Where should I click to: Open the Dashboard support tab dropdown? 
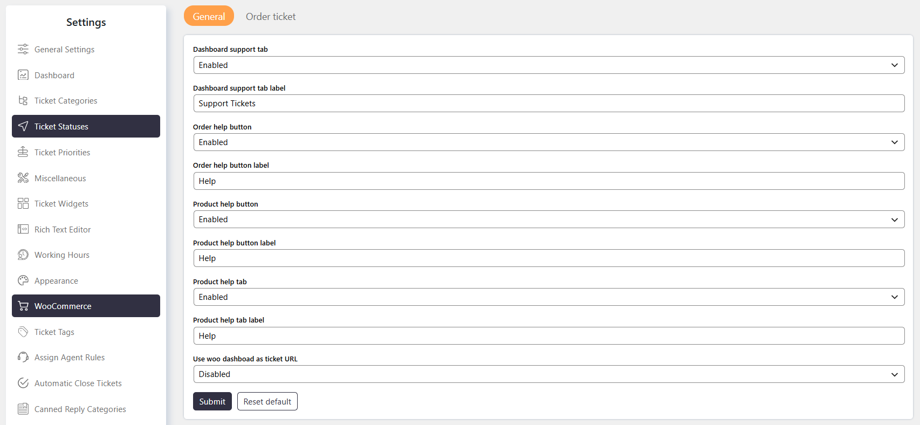pos(549,65)
